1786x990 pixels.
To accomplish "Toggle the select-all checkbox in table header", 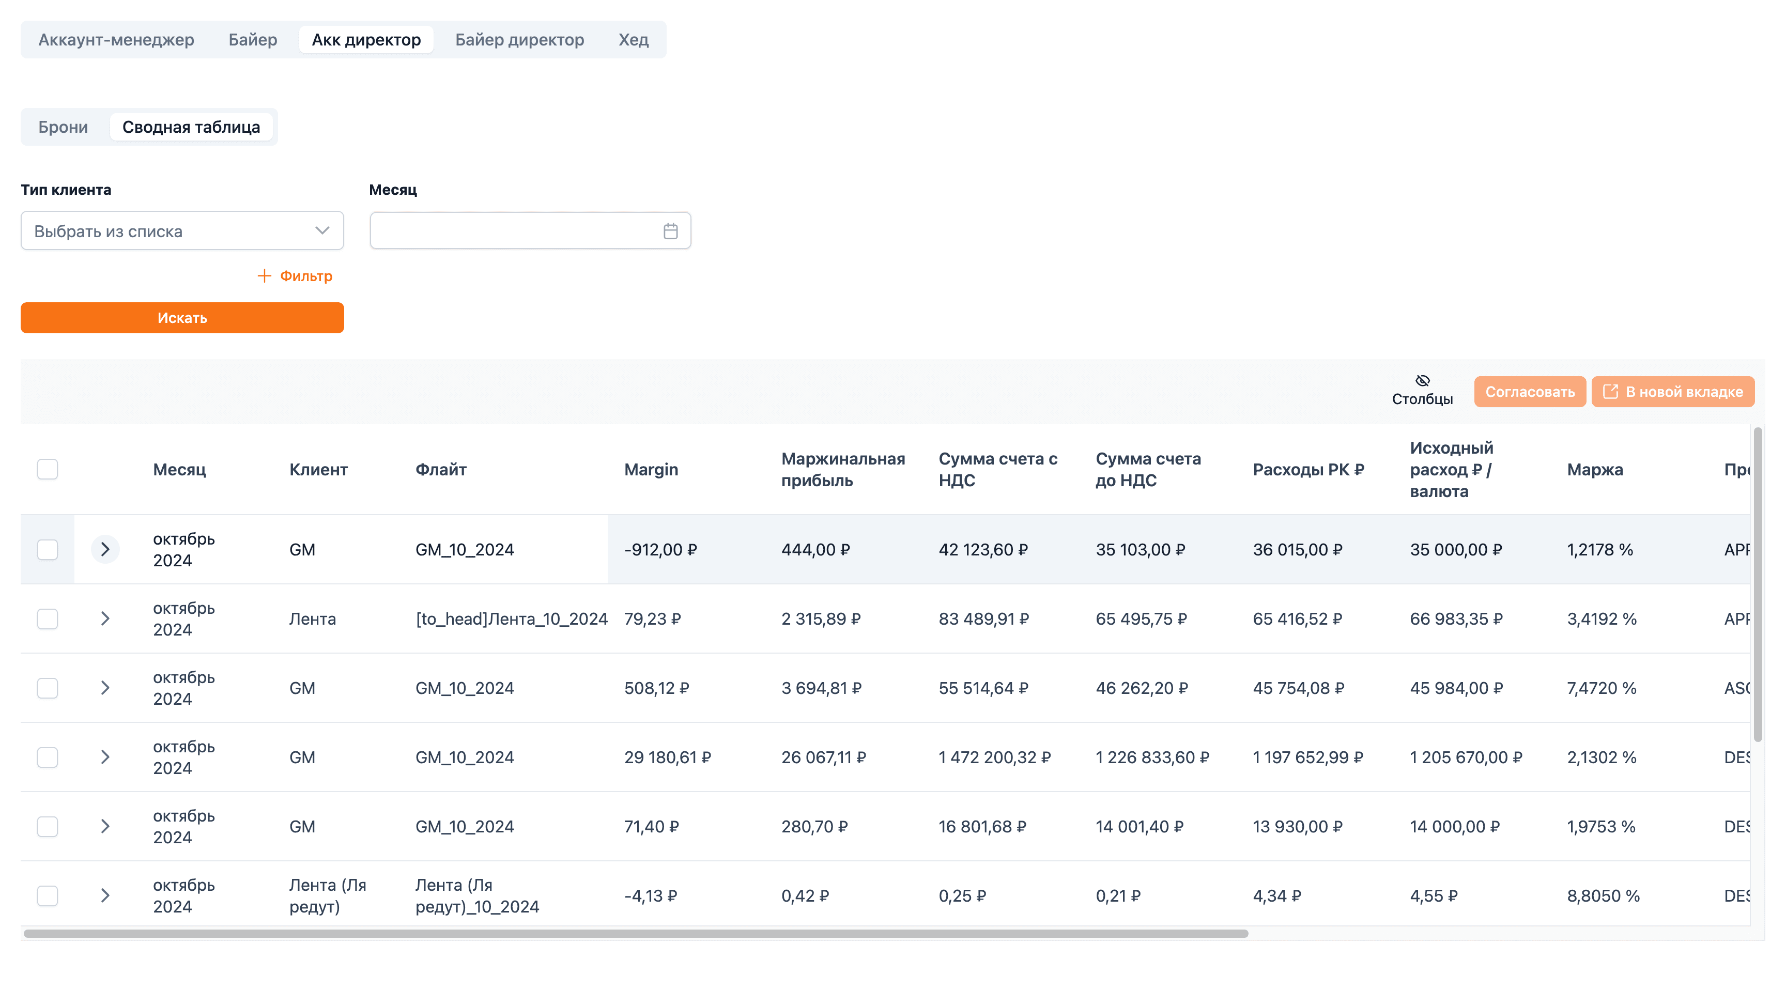I will click(x=47, y=469).
